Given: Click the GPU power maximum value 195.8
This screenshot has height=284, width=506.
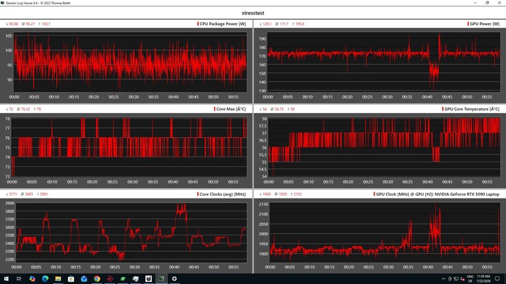Looking at the screenshot, I should point(300,24).
